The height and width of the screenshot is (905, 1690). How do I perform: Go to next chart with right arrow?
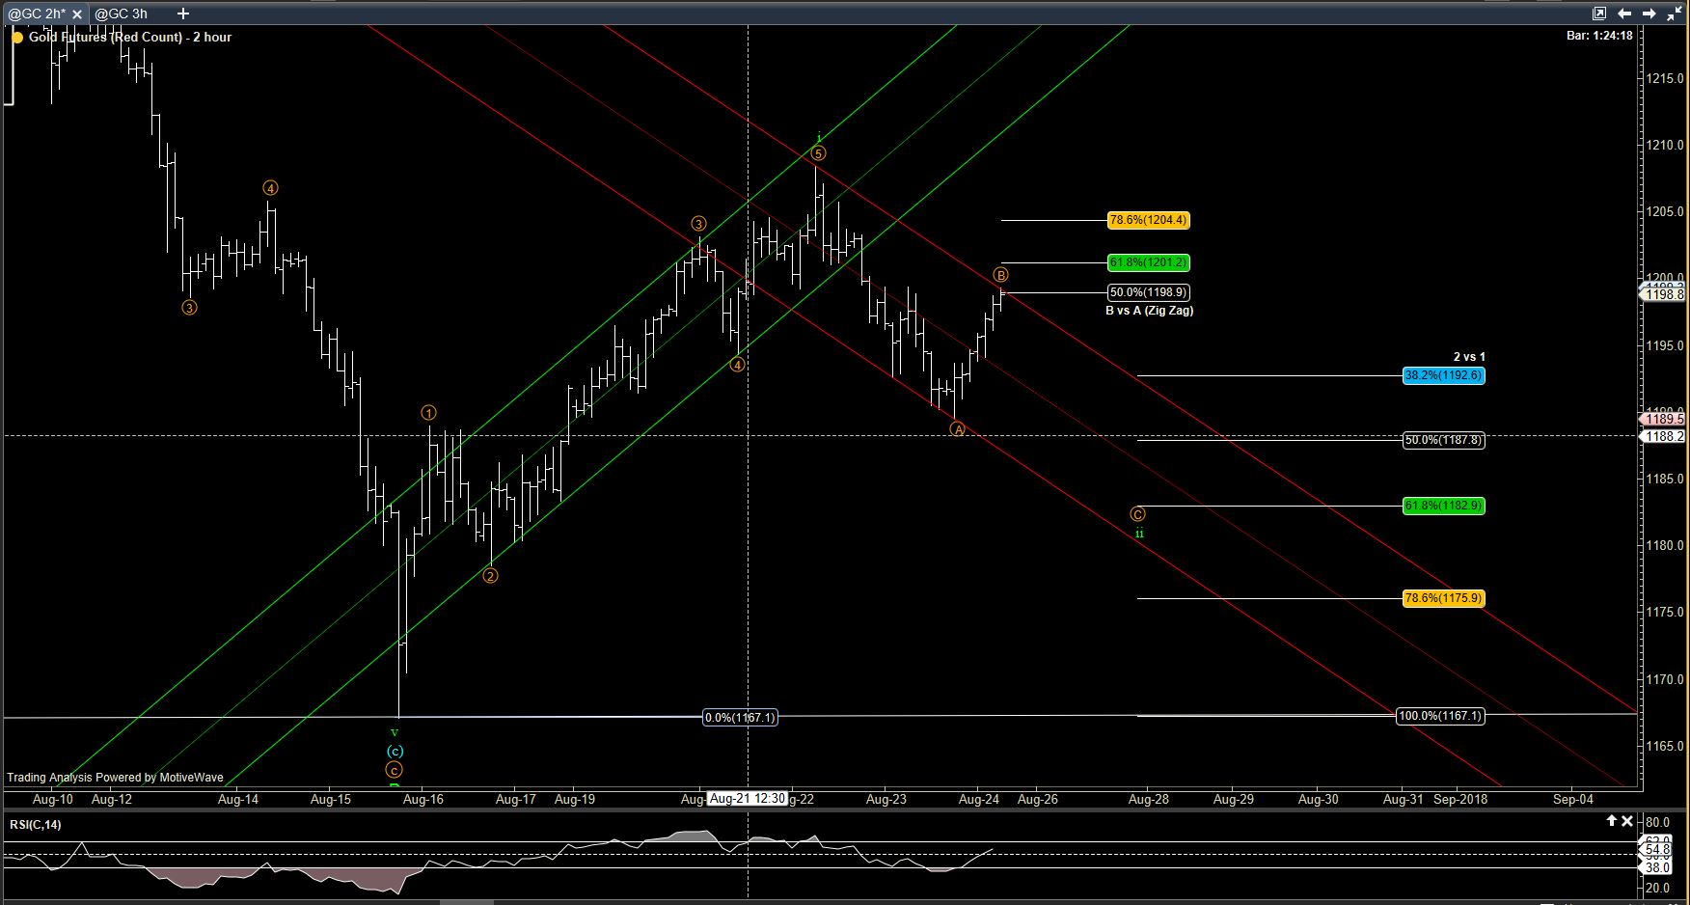pyautogui.click(x=1649, y=14)
